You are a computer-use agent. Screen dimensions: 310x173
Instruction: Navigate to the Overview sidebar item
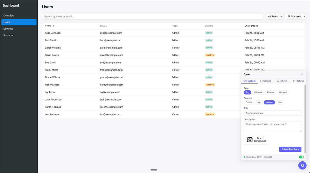9,15
